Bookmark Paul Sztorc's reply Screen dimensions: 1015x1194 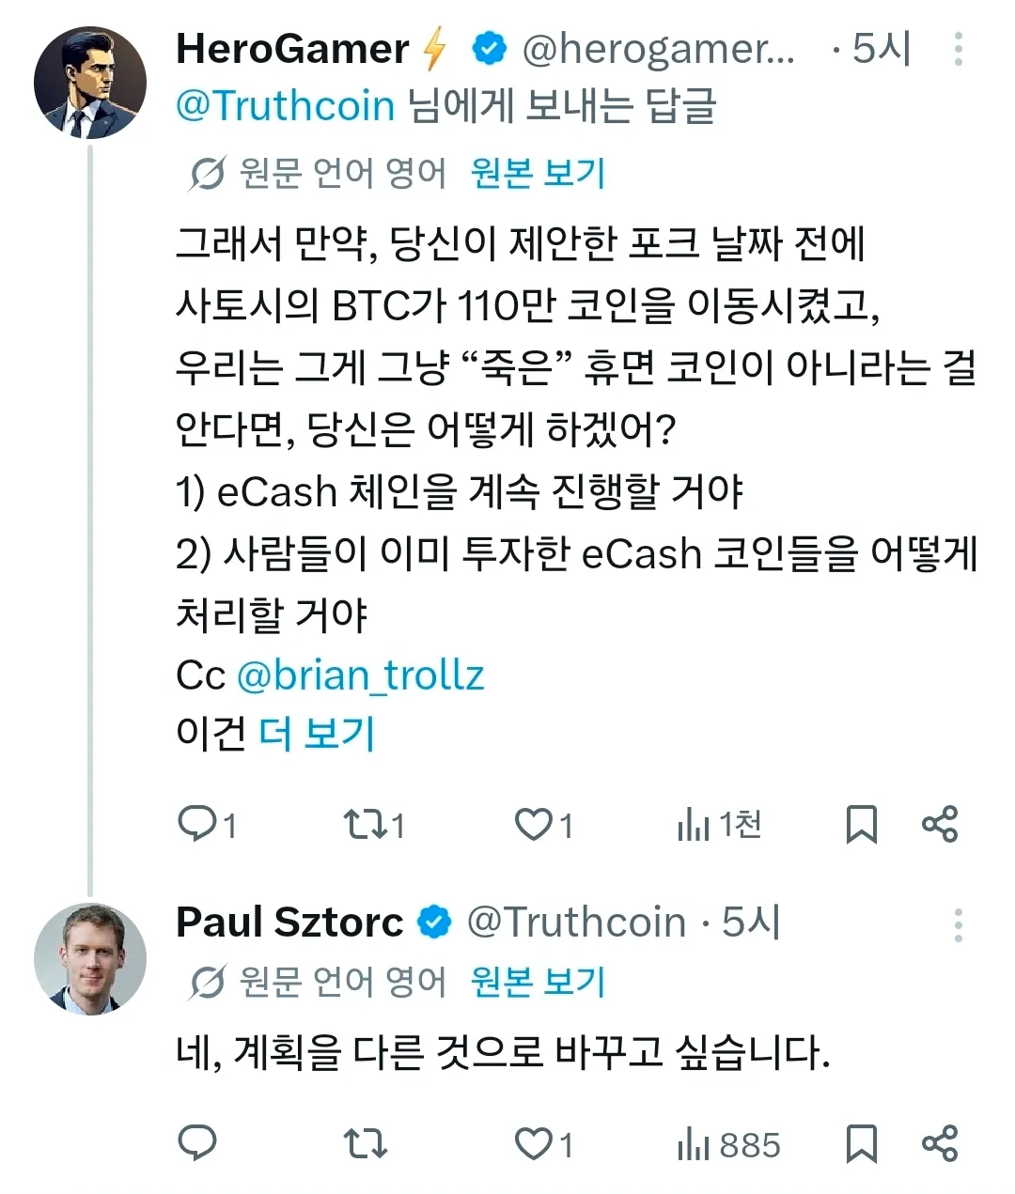861,1143
